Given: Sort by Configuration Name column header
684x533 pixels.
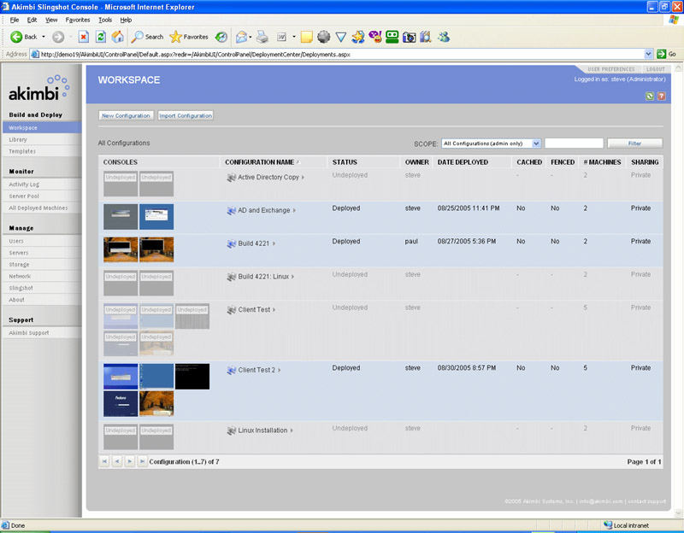Looking at the screenshot, I should click(x=260, y=162).
